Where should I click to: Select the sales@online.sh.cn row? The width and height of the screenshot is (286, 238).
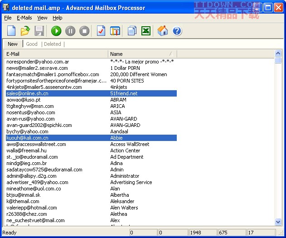tap(91, 93)
